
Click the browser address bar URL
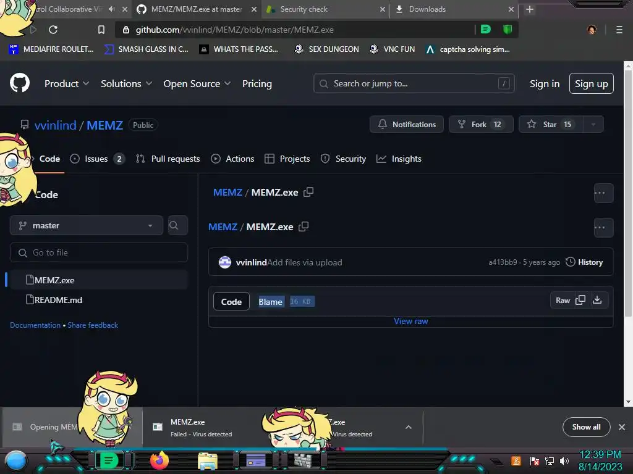[234, 30]
